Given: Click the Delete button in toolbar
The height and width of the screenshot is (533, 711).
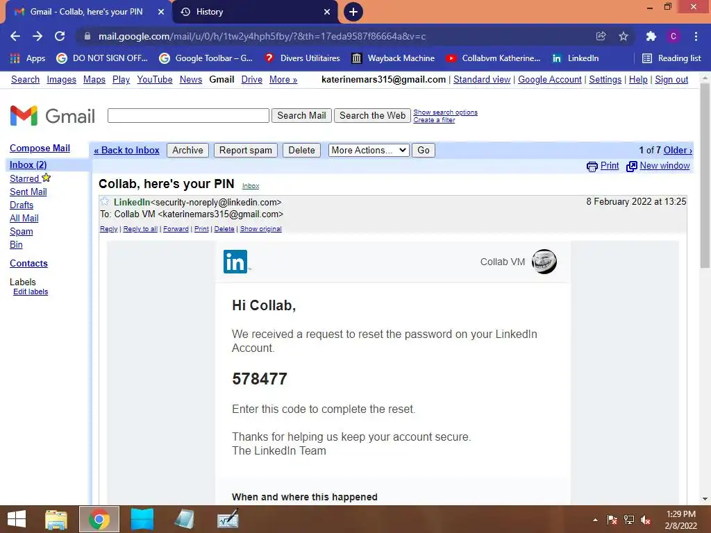Looking at the screenshot, I should pos(301,151).
